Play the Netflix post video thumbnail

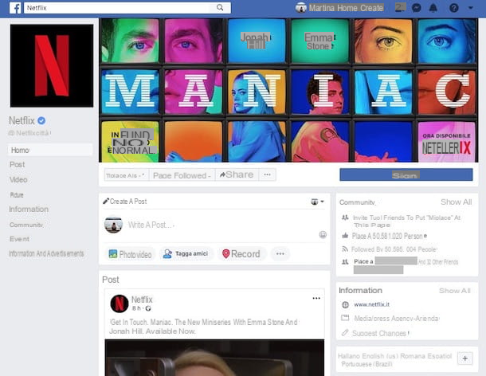(214, 358)
